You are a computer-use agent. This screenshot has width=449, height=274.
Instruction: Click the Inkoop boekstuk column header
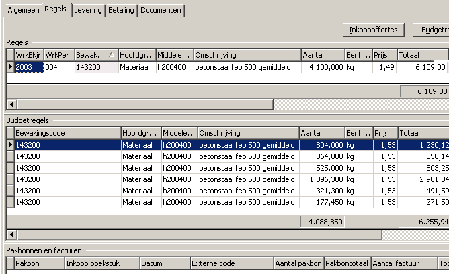click(x=102, y=263)
